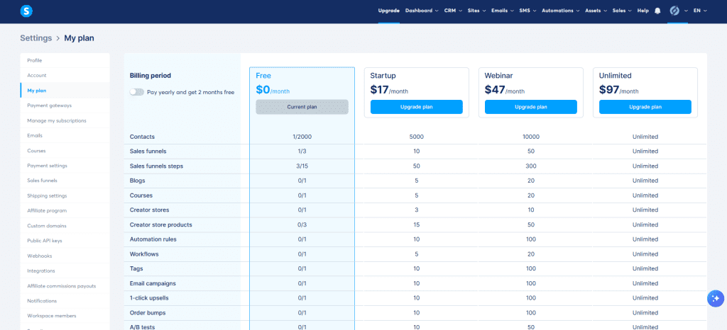Click the Email campaigns row label
The image size is (727, 330).
pyautogui.click(x=153, y=283)
